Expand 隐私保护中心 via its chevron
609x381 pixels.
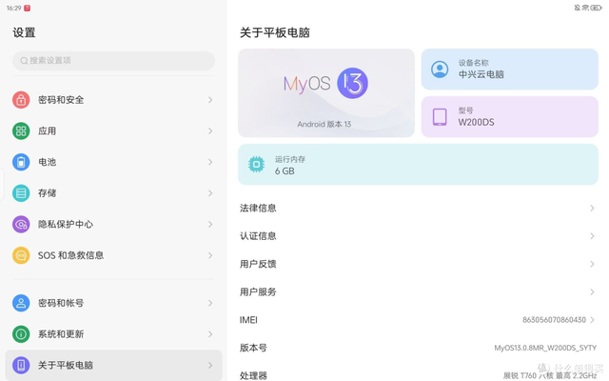pyautogui.click(x=210, y=225)
